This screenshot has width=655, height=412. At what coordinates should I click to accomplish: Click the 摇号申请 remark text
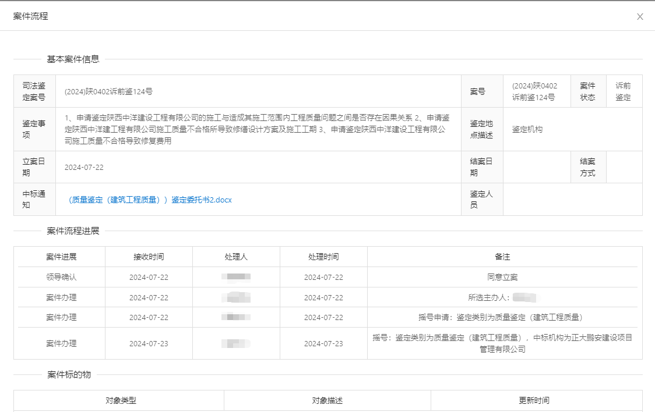(500, 317)
